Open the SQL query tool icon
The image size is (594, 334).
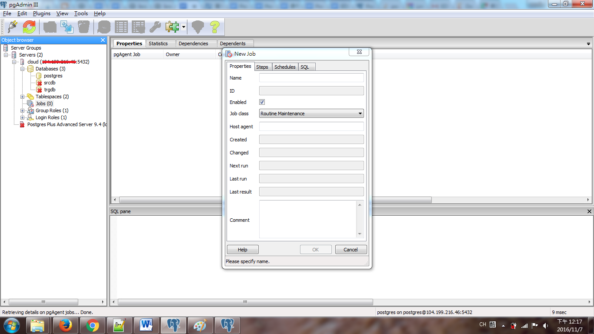104,27
